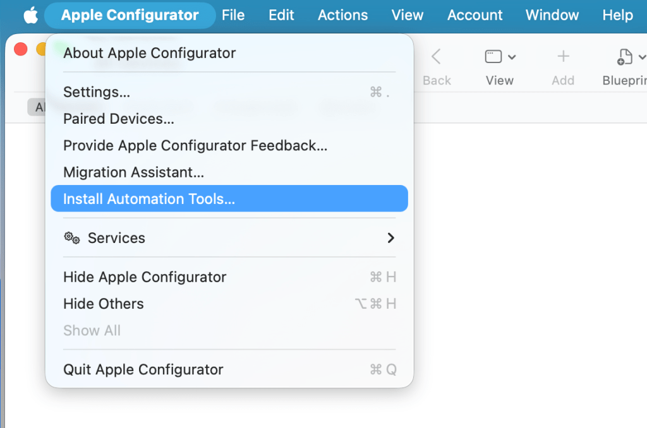This screenshot has height=428, width=647.
Task: Open the Apple logo system menu
Action: (30, 15)
